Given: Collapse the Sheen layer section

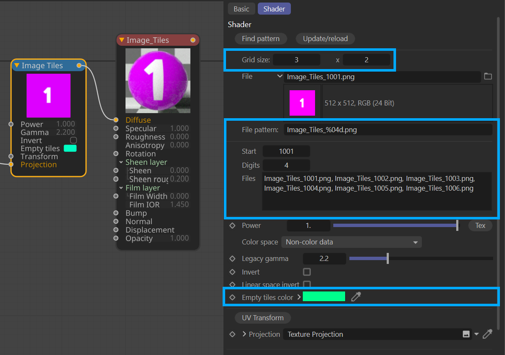Looking at the screenshot, I should coord(121,162).
